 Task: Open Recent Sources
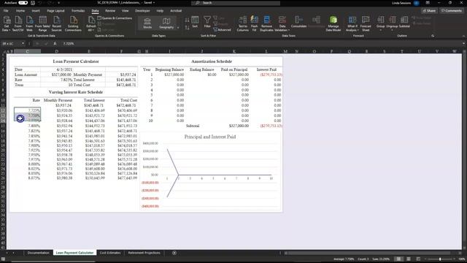(57, 24)
